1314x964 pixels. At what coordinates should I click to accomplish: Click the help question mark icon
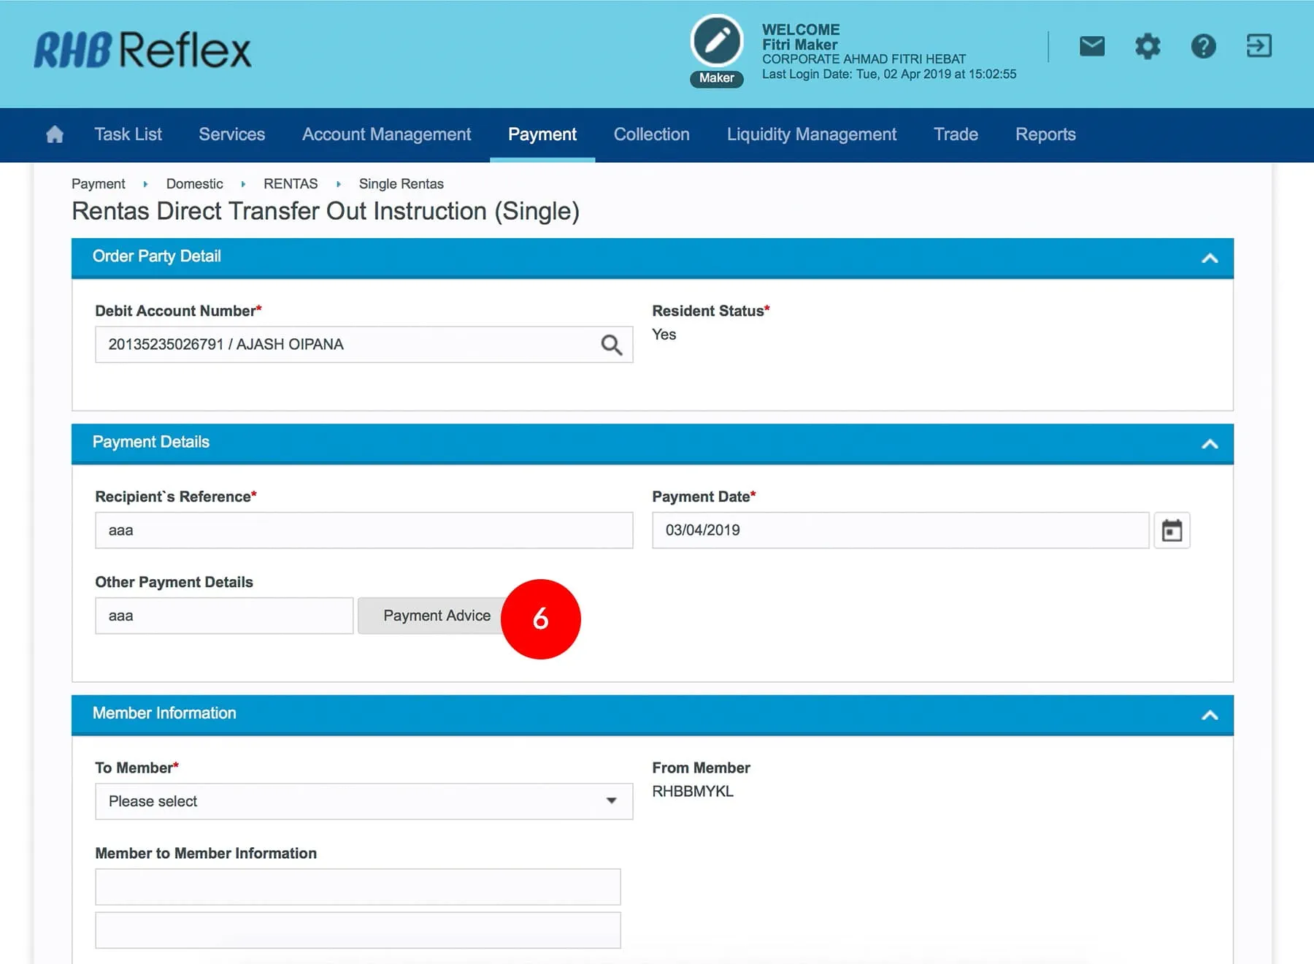[1203, 47]
